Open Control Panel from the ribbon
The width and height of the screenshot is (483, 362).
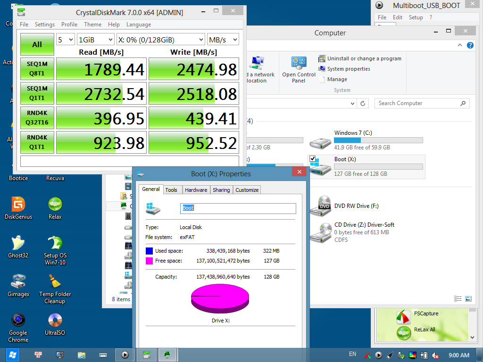point(299,70)
